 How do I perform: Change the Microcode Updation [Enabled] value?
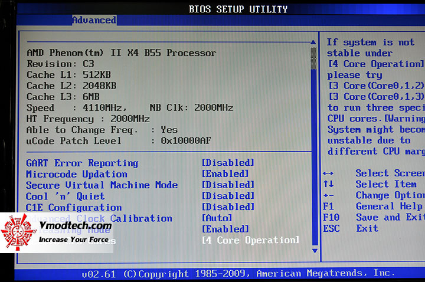point(225,173)
